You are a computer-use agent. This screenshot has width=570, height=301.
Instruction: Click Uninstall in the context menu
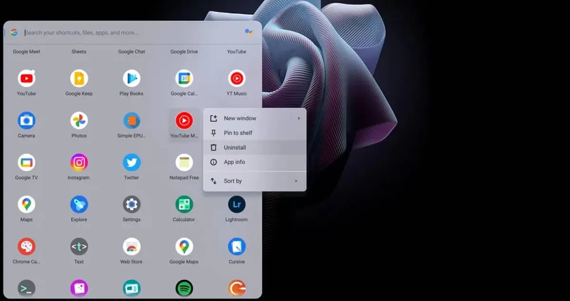tap(255, 148)
